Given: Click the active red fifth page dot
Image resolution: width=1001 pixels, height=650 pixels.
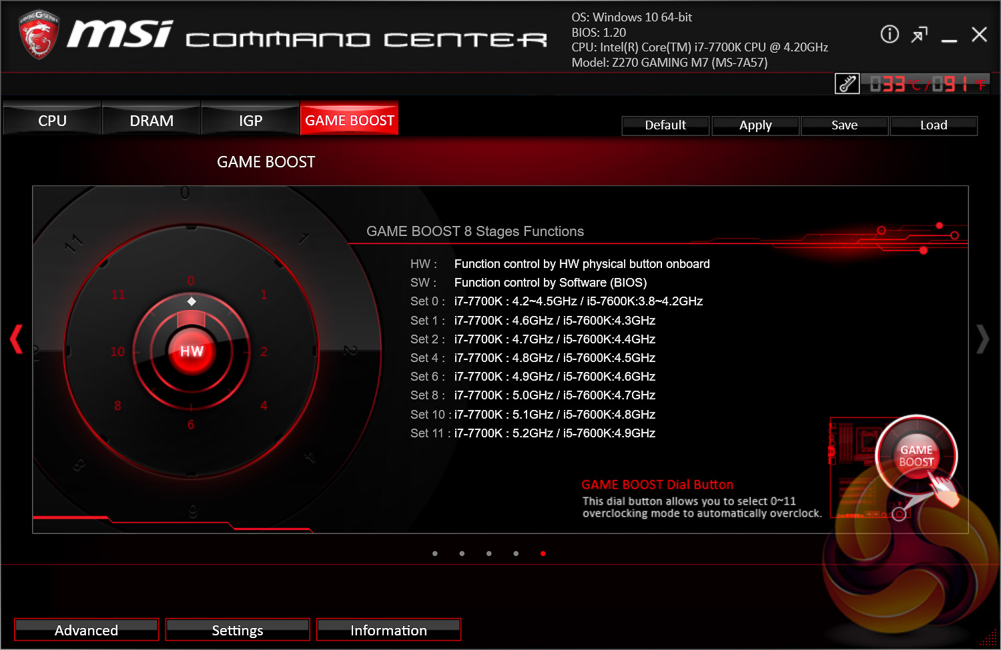Looking at the screenshot, I should (543, 553).
